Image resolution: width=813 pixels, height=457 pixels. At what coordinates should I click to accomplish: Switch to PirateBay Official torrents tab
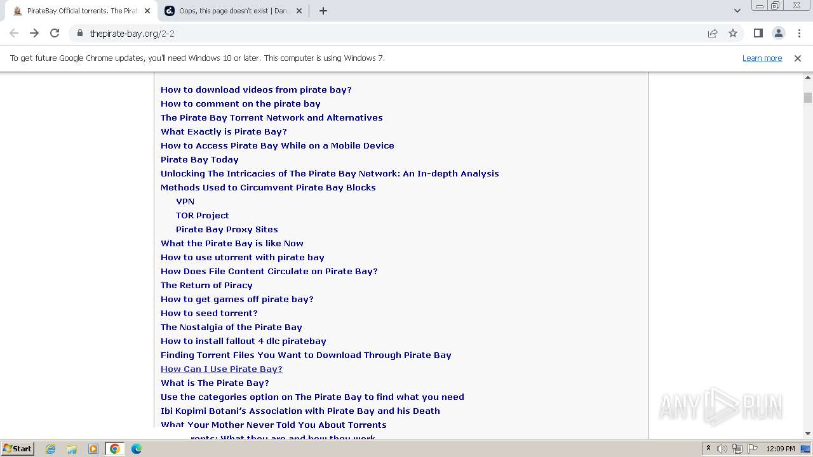[81, 11]
